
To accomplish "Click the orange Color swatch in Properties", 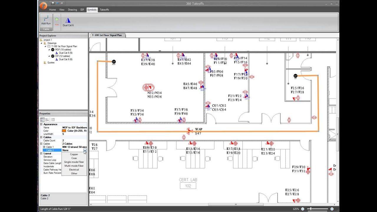I will tap(64, 131).
